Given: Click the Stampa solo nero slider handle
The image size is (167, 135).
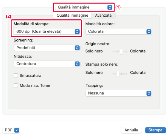Looking at the screenshot, I should [118, 74].
